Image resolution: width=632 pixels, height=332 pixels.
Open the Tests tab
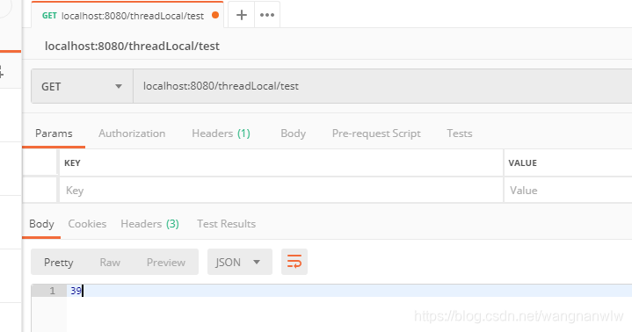point(459,134)
